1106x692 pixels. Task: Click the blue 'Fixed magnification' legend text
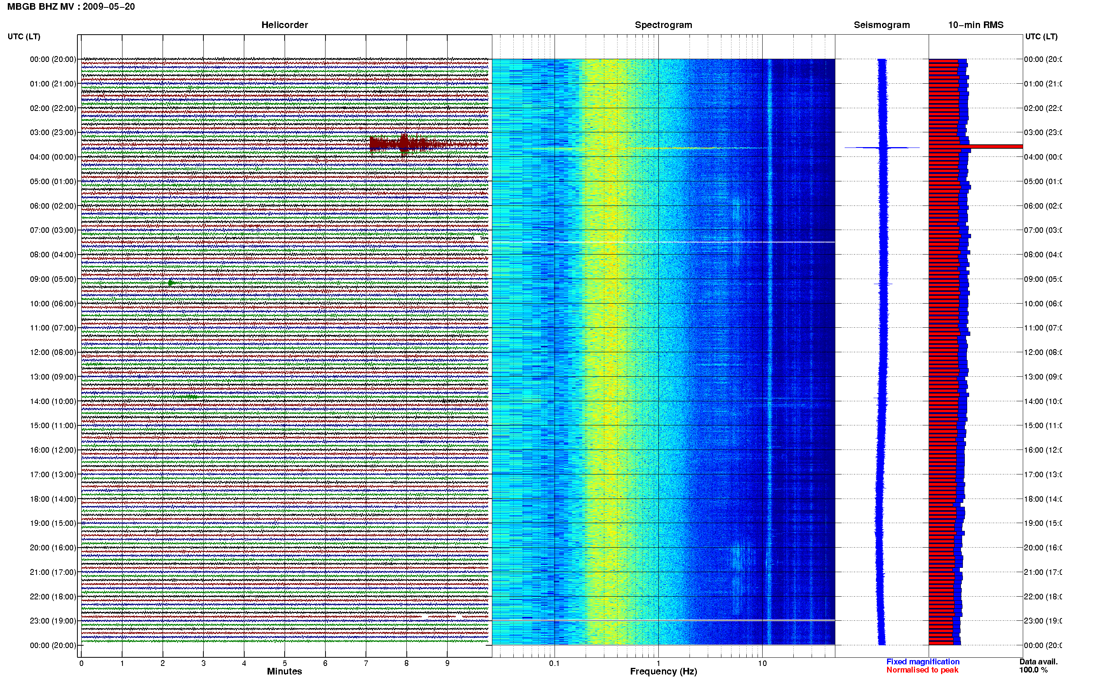point(923,662)
